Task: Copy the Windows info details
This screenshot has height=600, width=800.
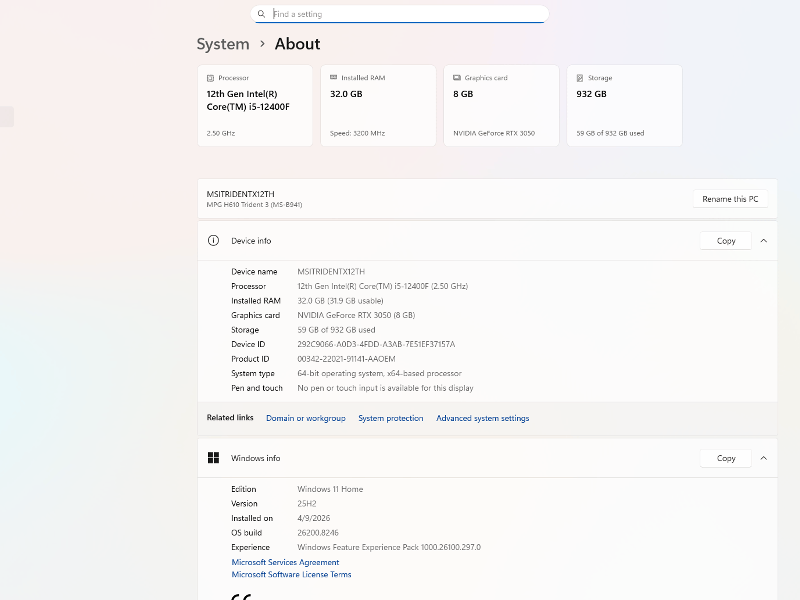Action: coord(726,458)
